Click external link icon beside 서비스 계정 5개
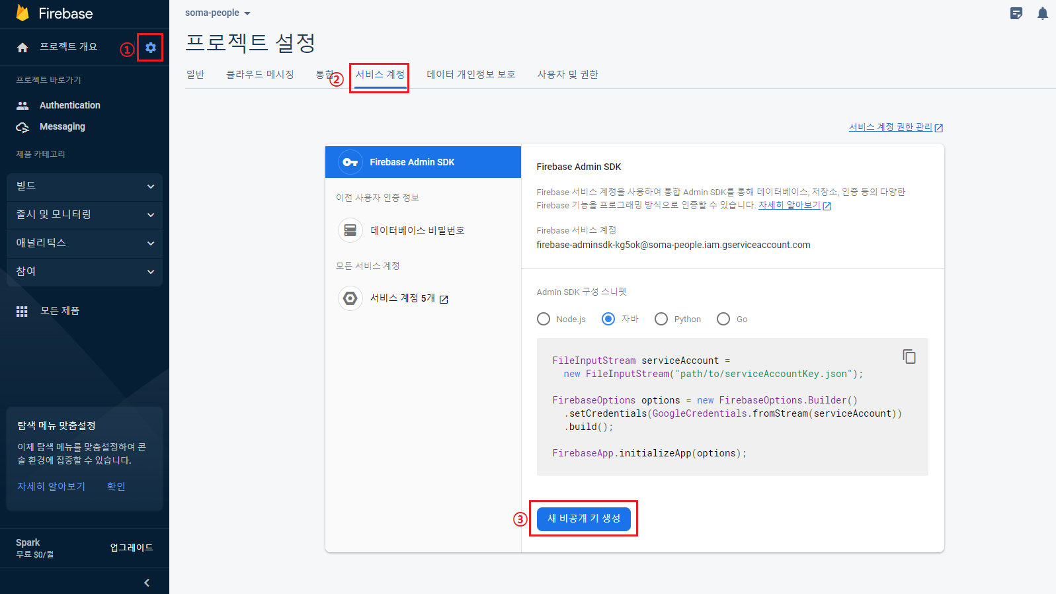This screenshot has width=1056, height=594. (x=444, y=299)
